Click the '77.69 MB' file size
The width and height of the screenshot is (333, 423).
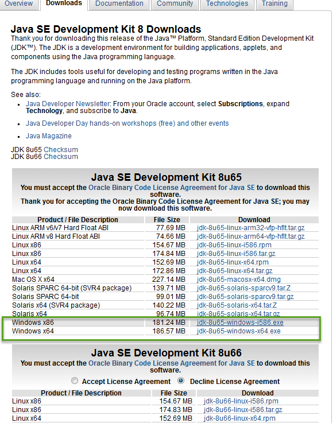click(171, 228)
